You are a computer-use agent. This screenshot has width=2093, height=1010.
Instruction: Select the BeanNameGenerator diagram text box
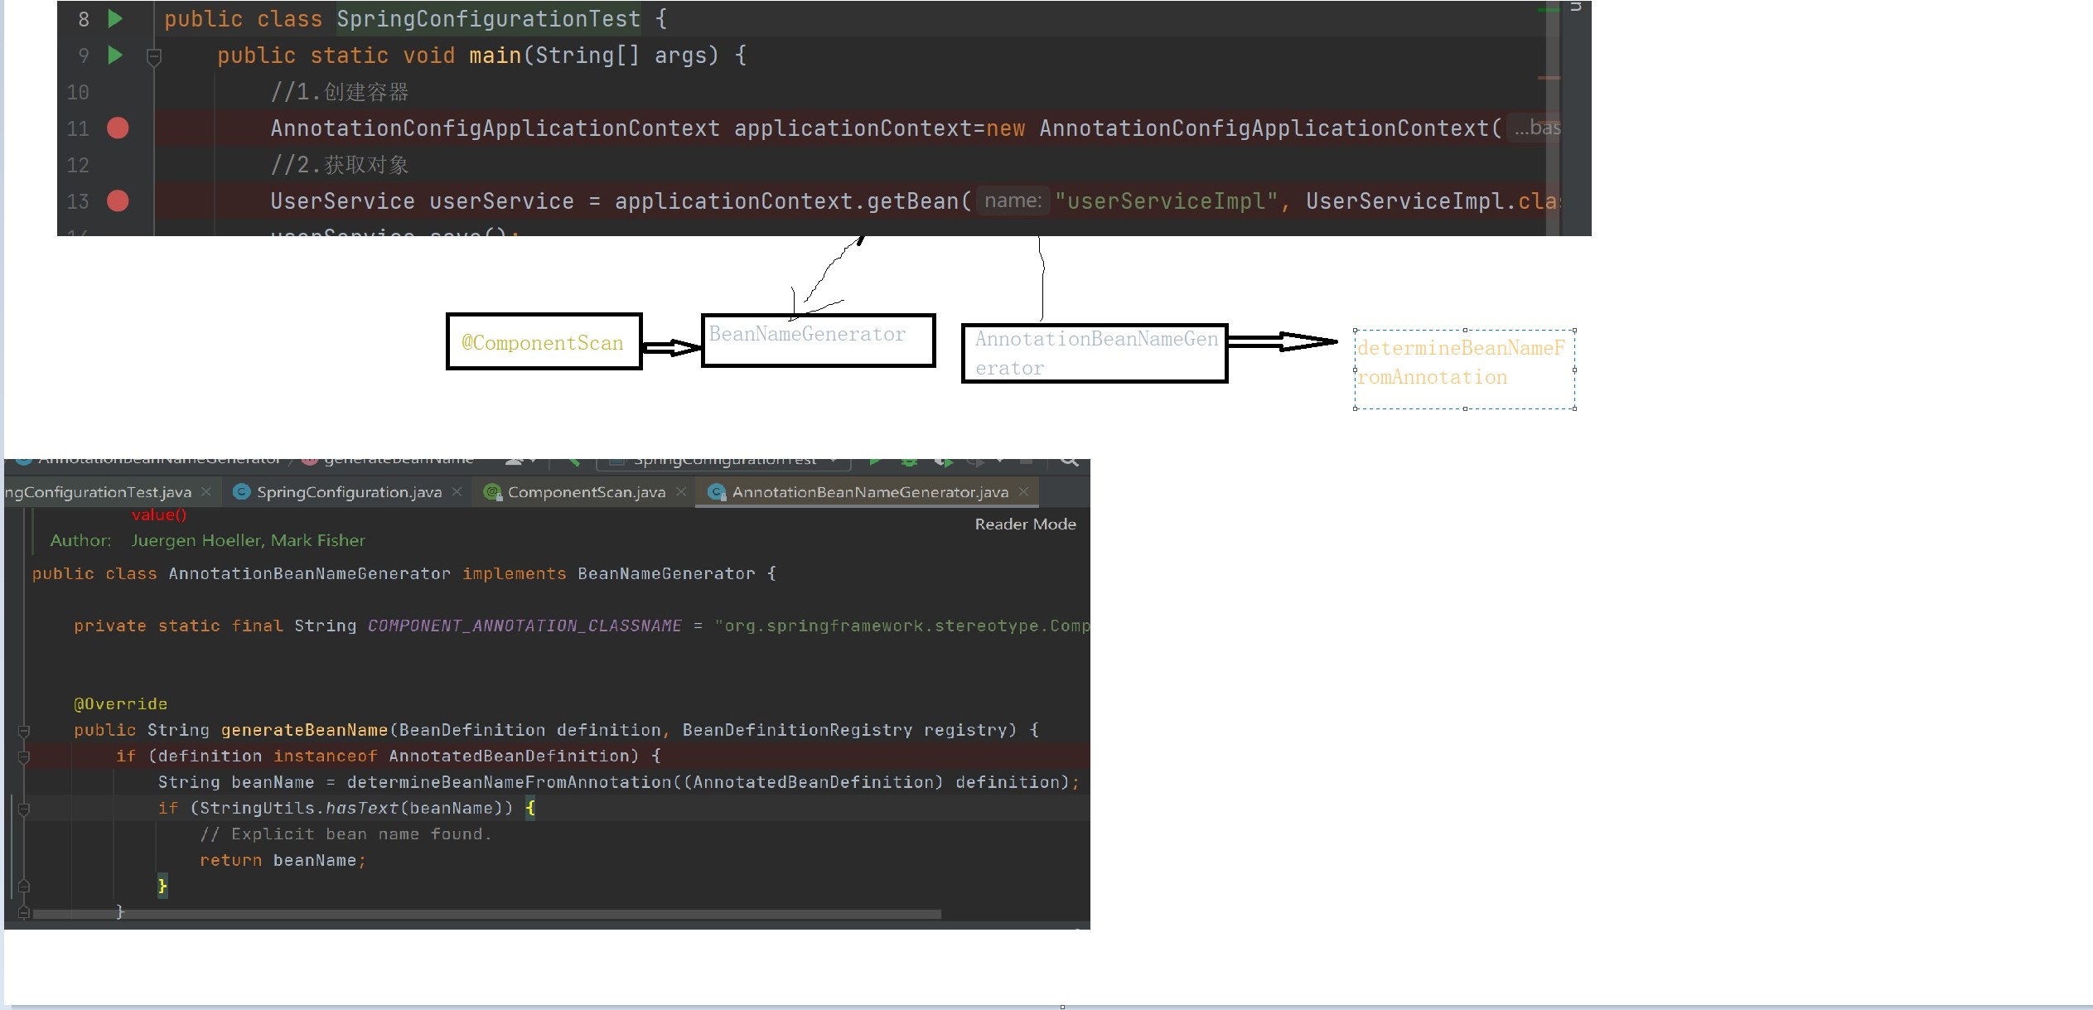[x=818, y=340]
